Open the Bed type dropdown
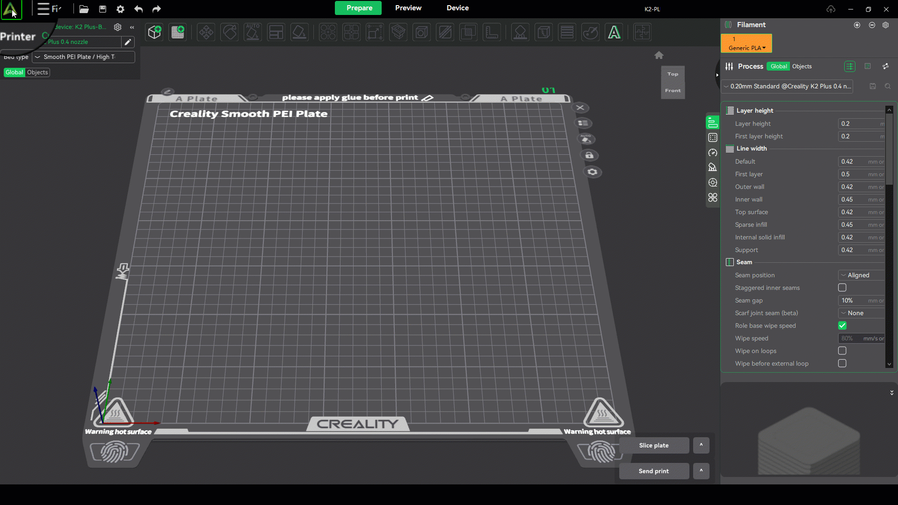 click(83, 57)
